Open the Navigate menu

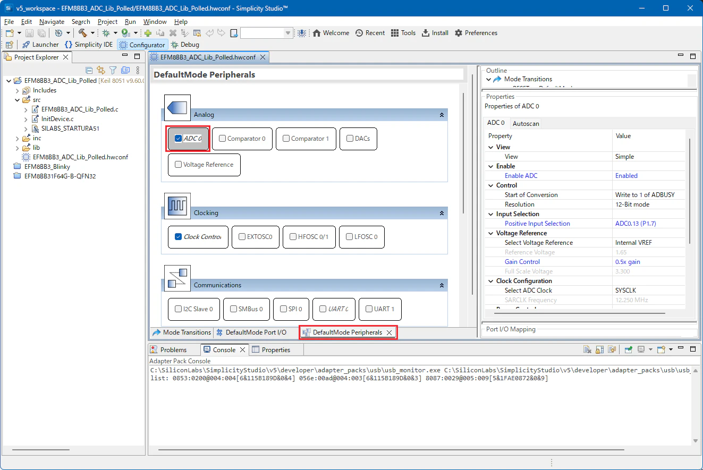(x=52, y=22)
